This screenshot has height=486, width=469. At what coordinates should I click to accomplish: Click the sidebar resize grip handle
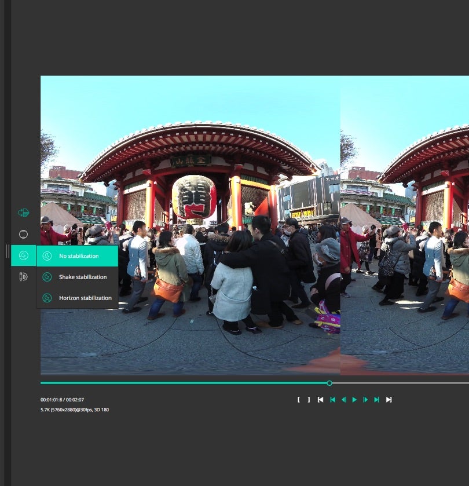tap(8, 251)
